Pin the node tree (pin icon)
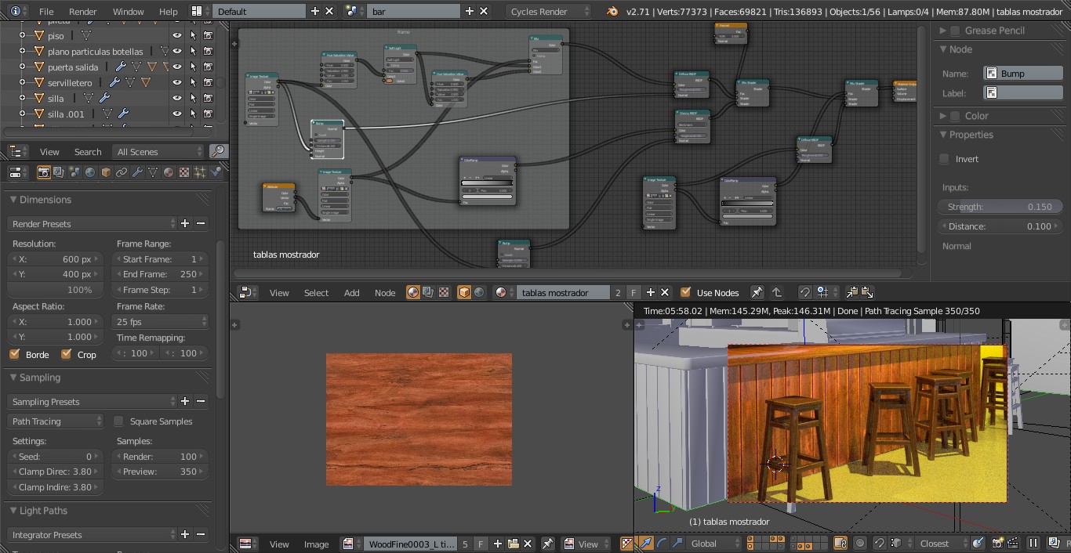Image resolution: width=1071 pixels, height=553 pixels. pyautogui.click(x=757, y=292)
